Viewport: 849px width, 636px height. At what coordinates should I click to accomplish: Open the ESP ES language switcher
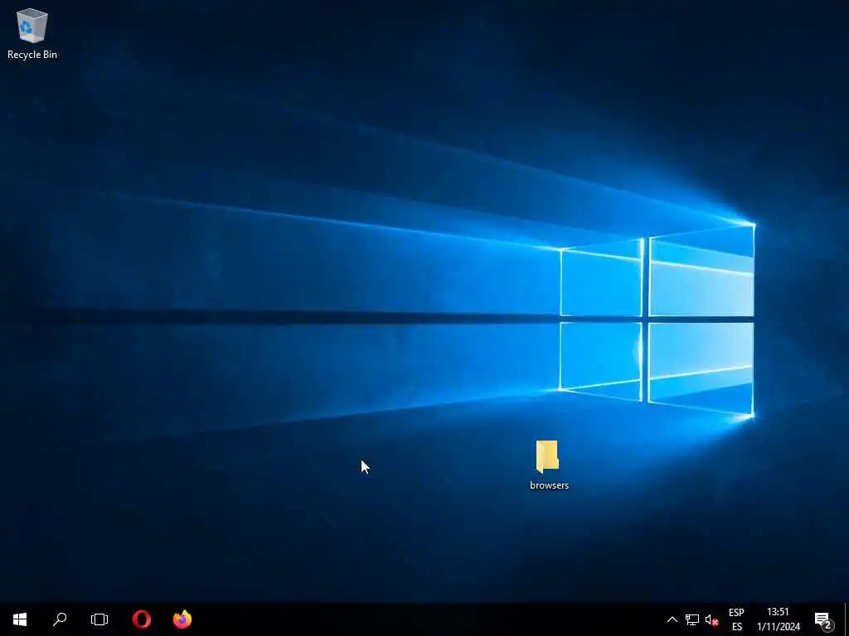[x=736, y=619]
